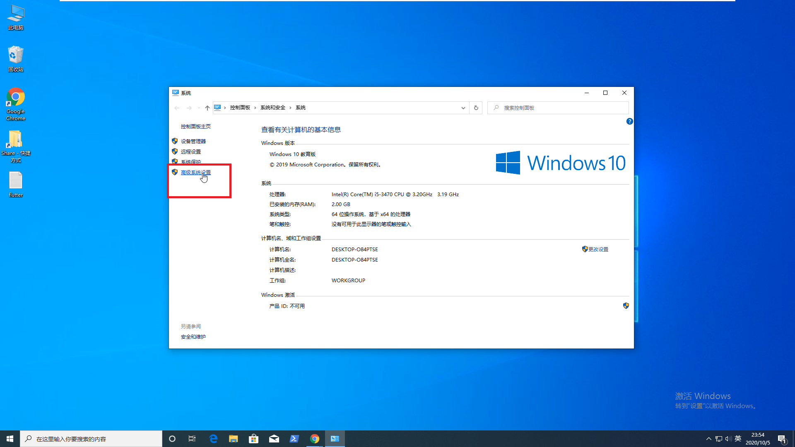The height and width of the screenshot is (447, 795).
Task: Expand the recent locations dropdown arrow
Action: [x=199, y=108]
